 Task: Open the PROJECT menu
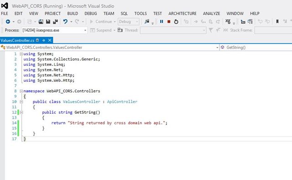[52, 14]
